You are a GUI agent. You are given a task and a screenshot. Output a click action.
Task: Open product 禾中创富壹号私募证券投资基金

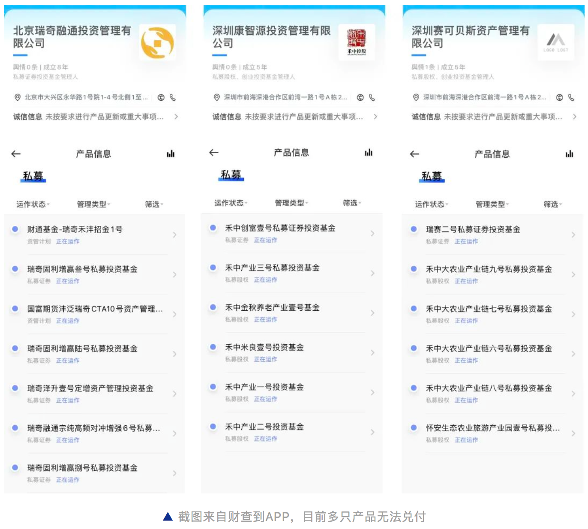click(292, 233)
